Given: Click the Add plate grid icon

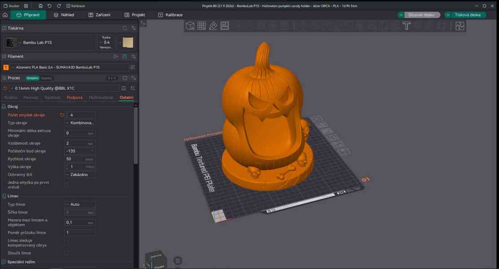Looking at the screenshot, I should click(x=202, y=26).
